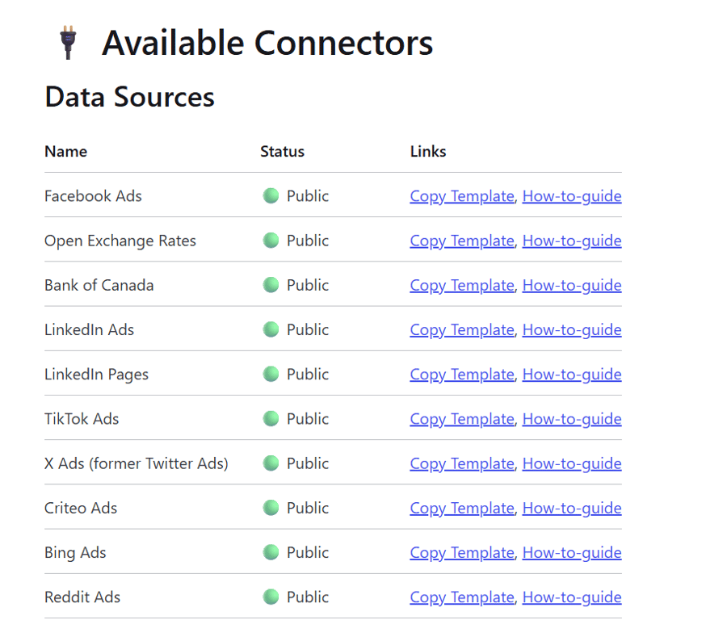Open Copy Template for LinkedIn Pages

tap(462, 375)
